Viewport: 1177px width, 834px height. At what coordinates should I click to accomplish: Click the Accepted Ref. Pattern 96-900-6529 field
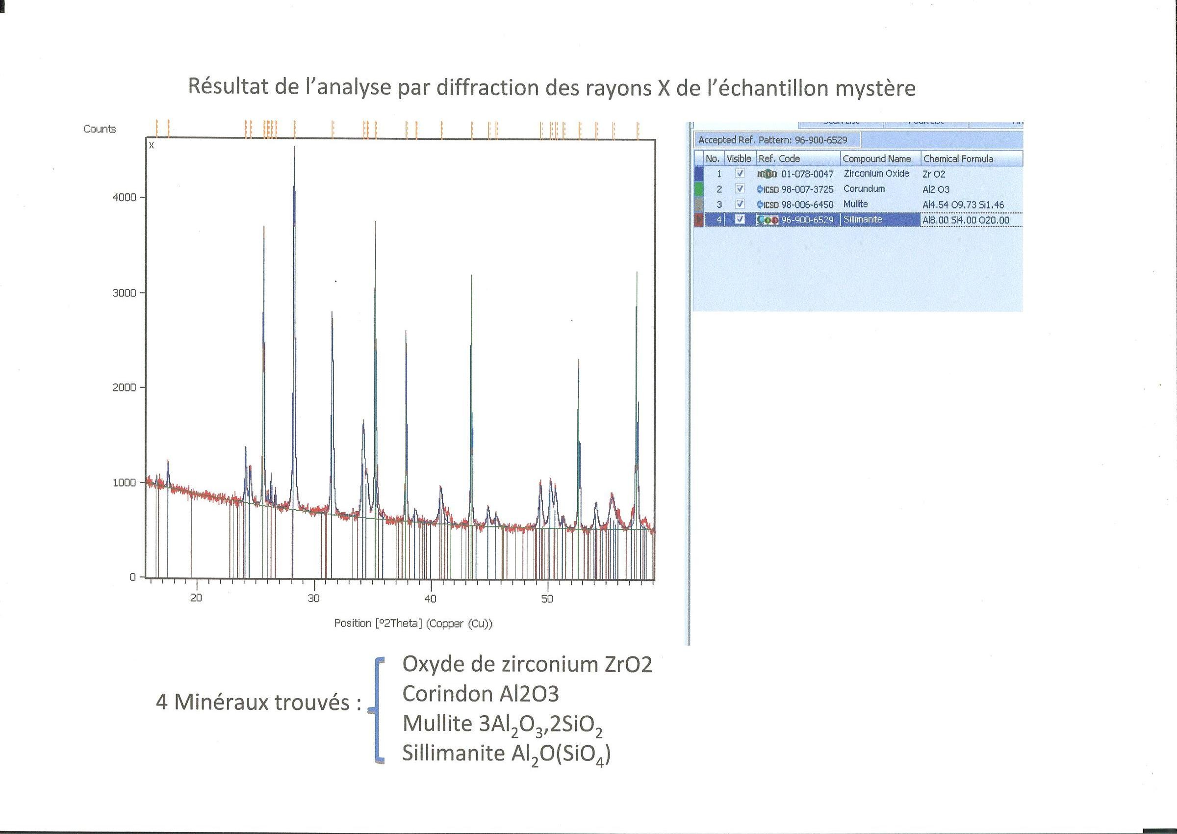coord(777,140)
